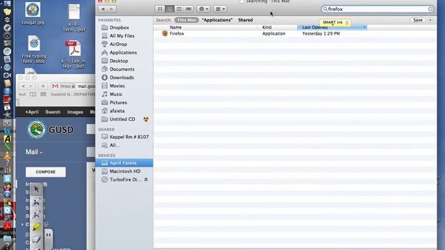445x250 pixels.
Task: Switch Finder to icon view
Action: 160,9
